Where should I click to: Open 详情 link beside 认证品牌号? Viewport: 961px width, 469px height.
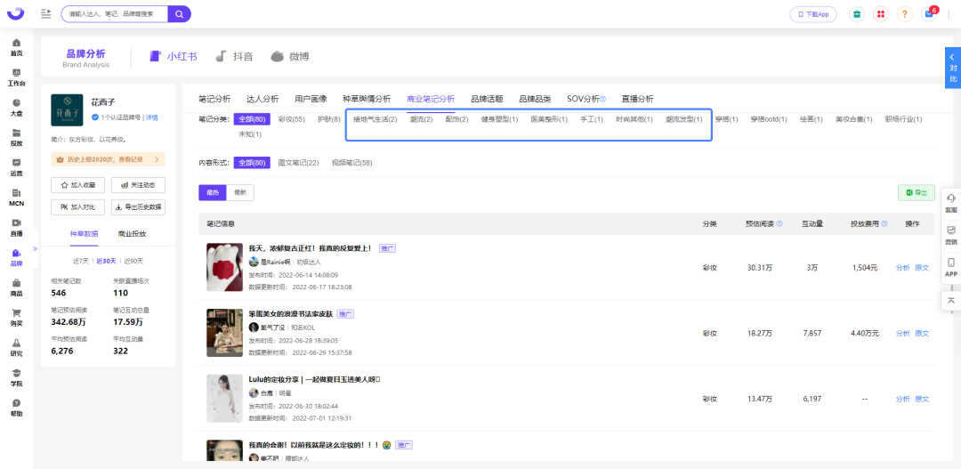point(151,117)
